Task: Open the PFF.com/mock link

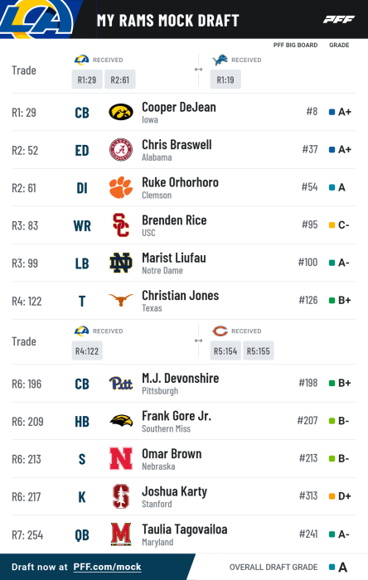Action: click(x=107, y=567)
